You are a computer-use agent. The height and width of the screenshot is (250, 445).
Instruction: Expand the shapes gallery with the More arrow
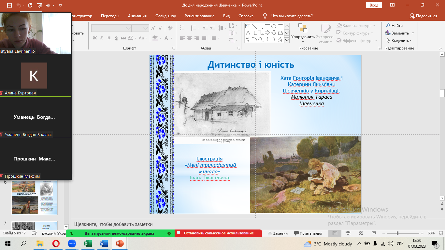click(x=287, y=40)
